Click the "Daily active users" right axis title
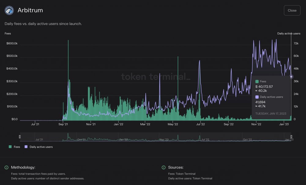 click(x=289, y=34)
